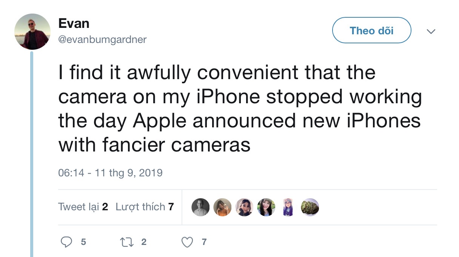459x257 pixels.
Task: Click the last avatar in the likes row
Action: 310,207
